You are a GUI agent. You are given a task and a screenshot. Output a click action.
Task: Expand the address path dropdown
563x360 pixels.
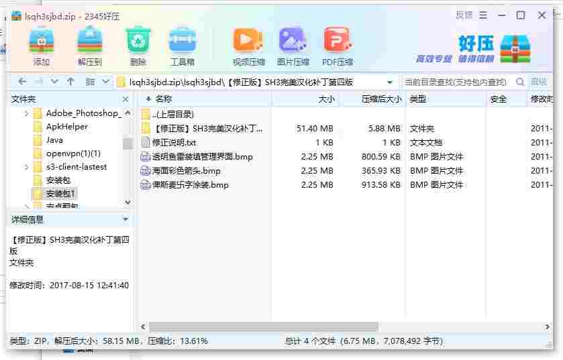click(x=390, y=82)
